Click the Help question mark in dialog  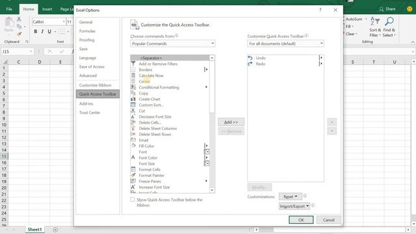coord(320,10)
